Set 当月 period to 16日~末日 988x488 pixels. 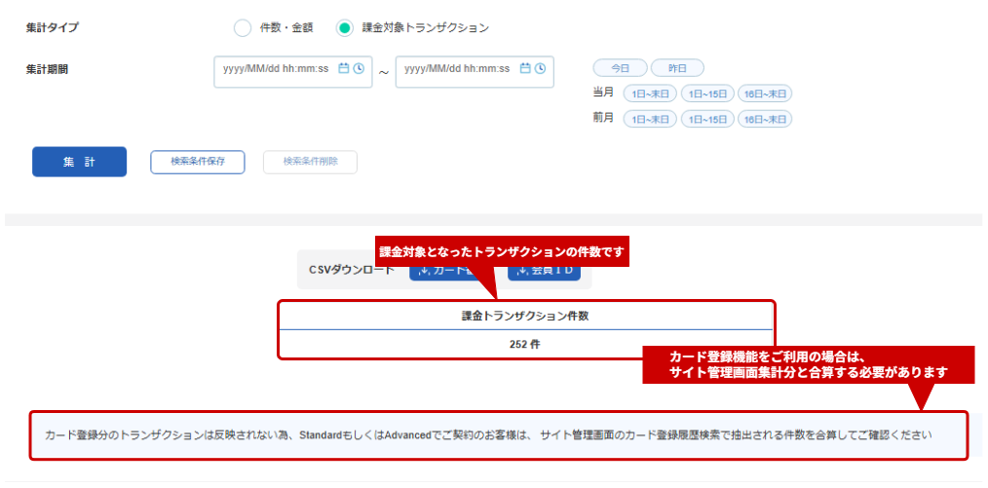pyautogui.click(x=765, y=94)
